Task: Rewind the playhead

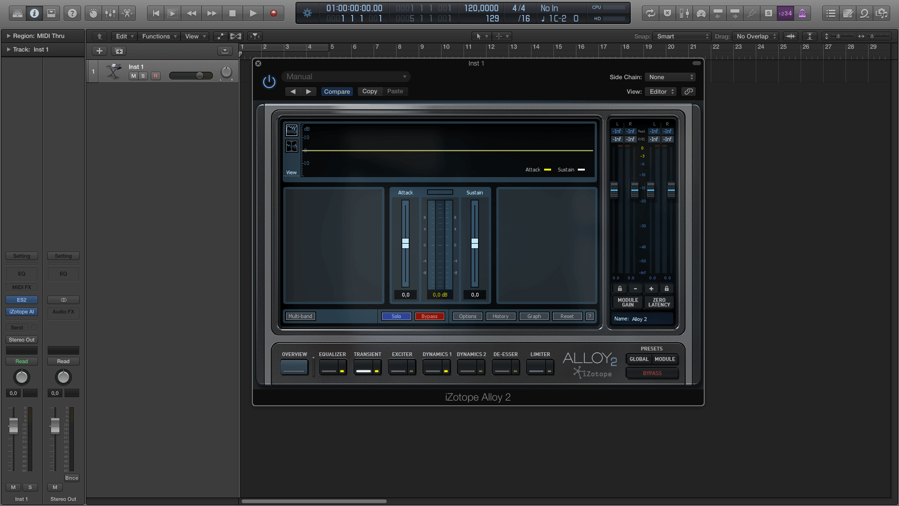Action: click(x=192, y=14)
